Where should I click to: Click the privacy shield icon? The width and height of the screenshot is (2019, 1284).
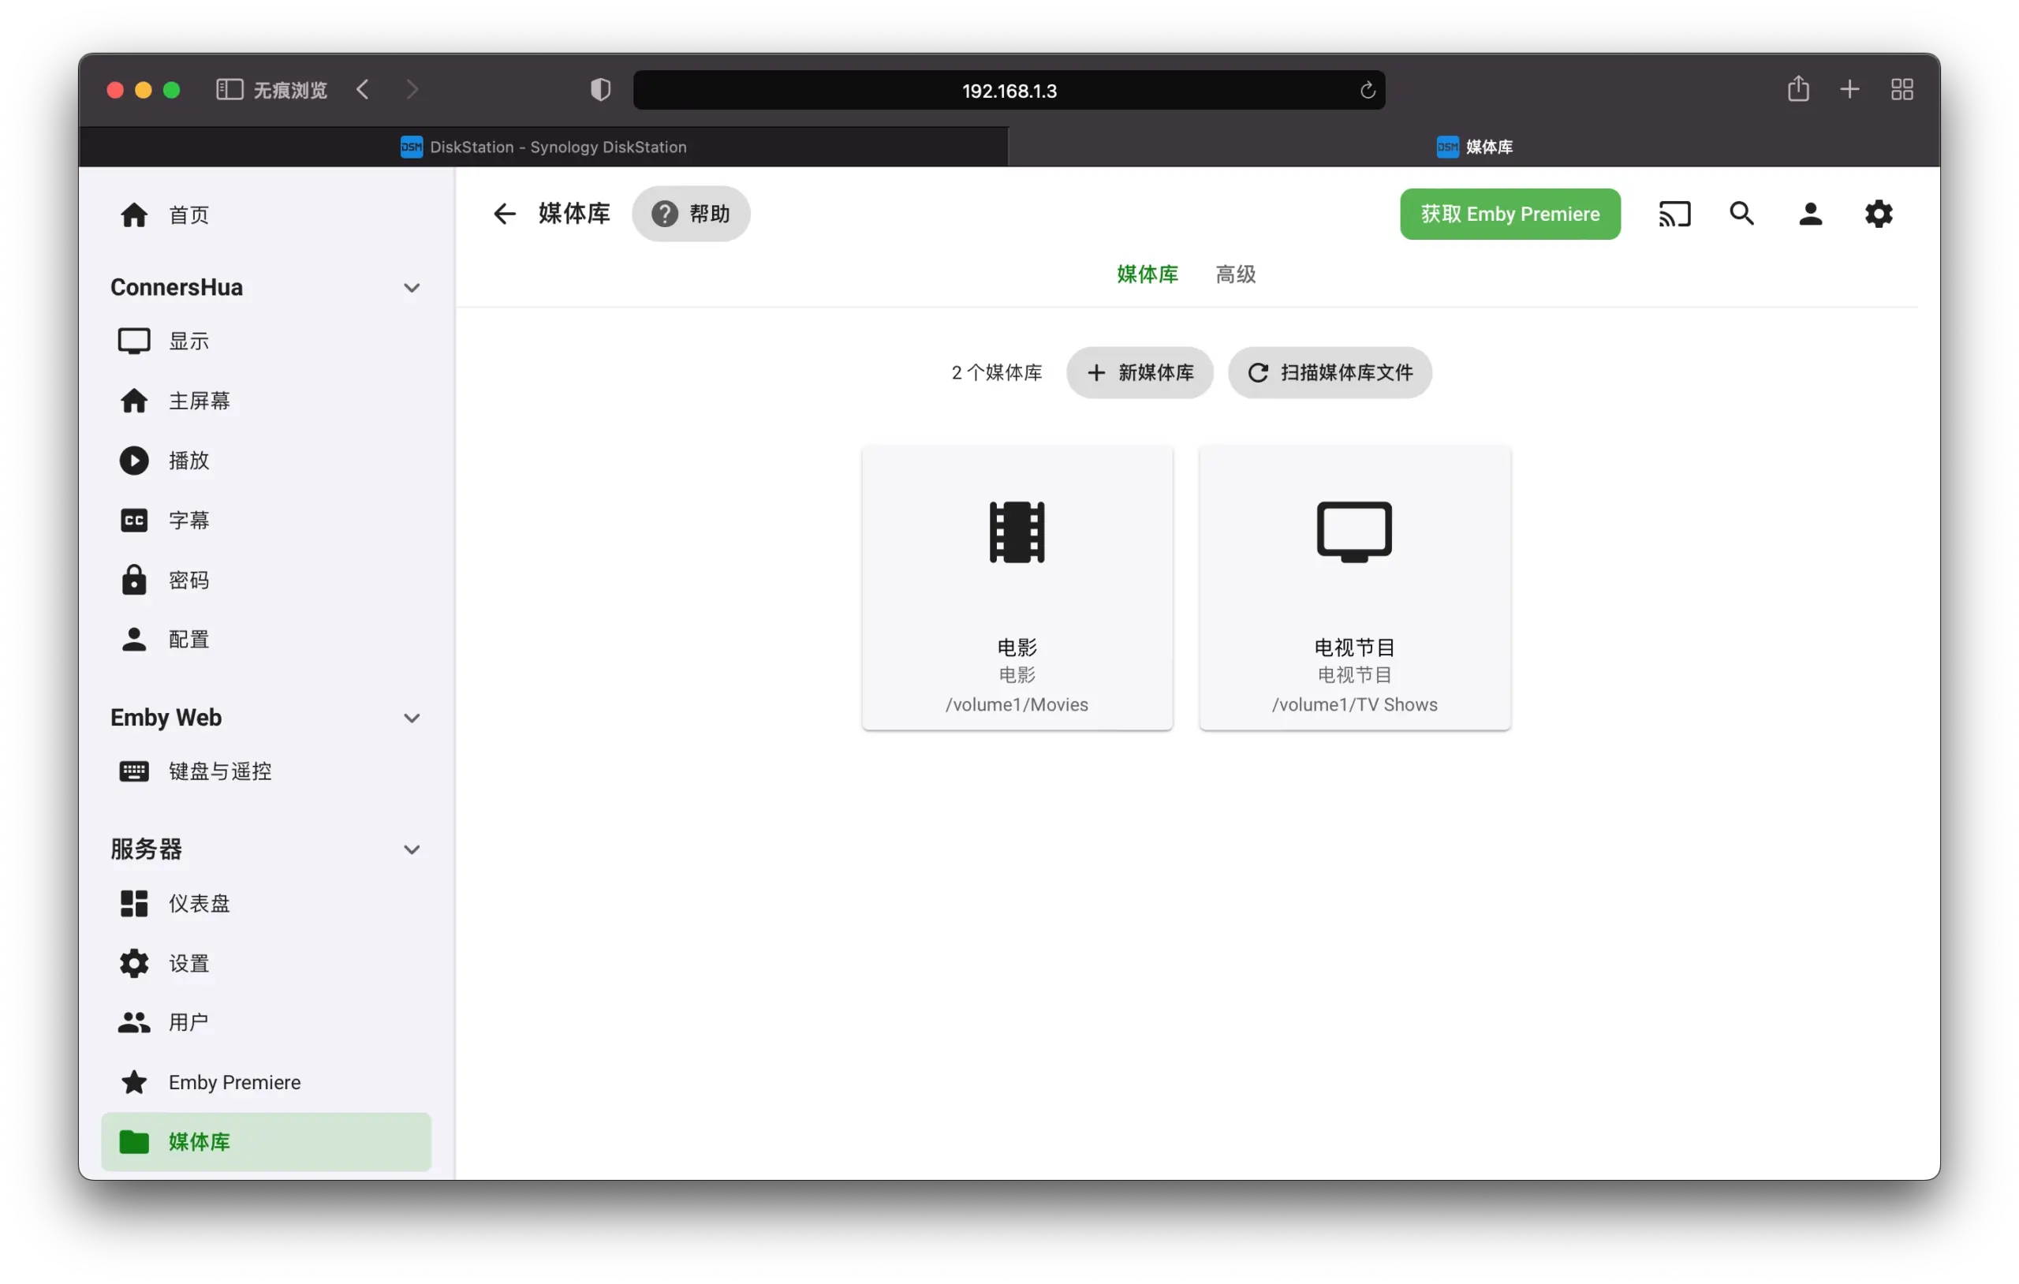click(600, 90)
